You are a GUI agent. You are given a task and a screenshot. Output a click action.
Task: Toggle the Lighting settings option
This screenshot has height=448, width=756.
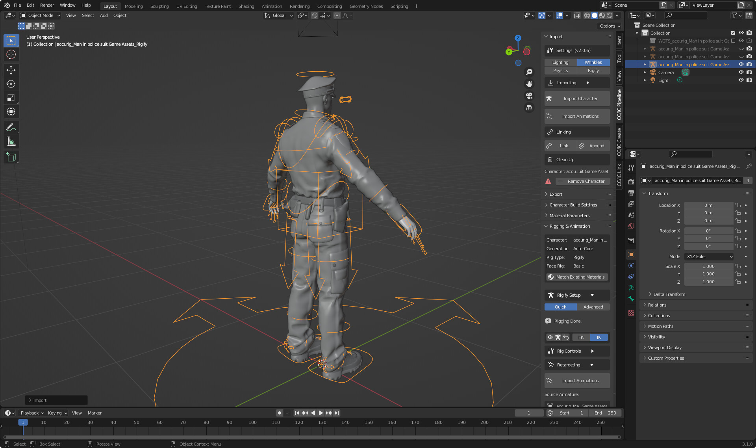[x=560, y=62]
